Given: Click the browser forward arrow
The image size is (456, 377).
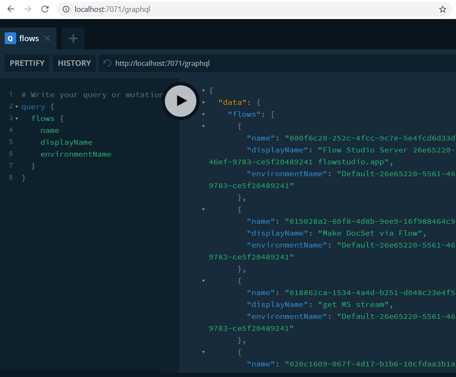Looking at the screenshot, I should pos(28,9).
